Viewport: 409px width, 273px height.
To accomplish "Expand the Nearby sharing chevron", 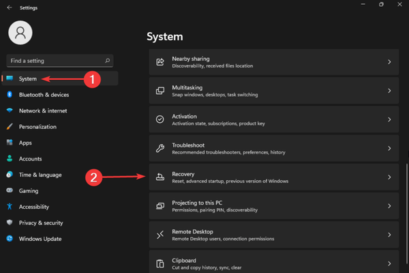I will pyautogui.click(x=389, y=62).
